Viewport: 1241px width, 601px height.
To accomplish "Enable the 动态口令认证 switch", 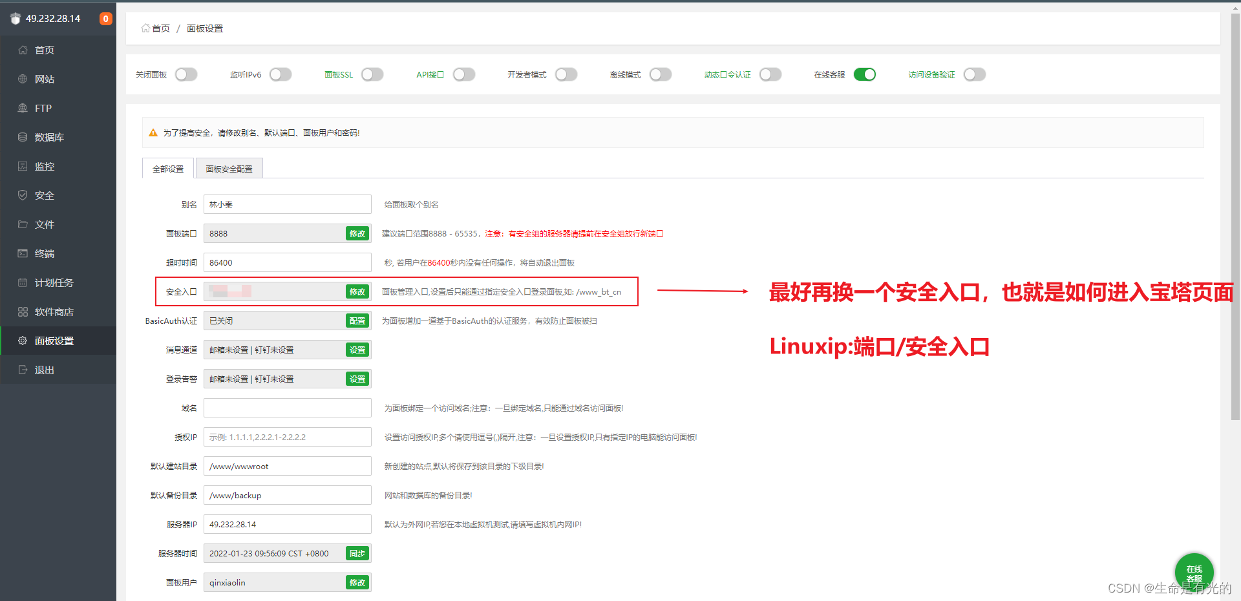I will pyautogui.click(x=770, y=74).
